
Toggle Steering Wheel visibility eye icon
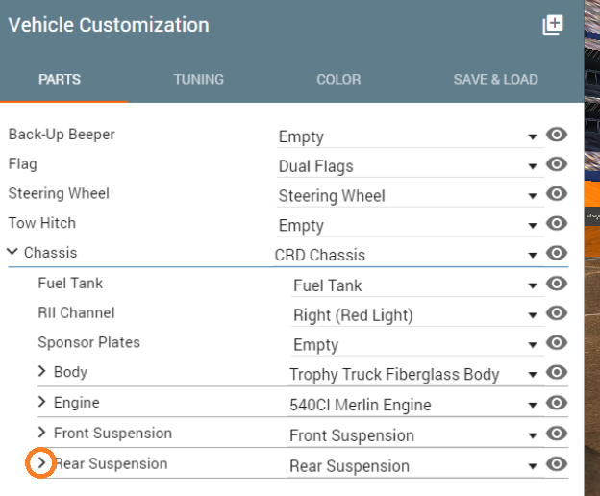(x=557, y=194)
